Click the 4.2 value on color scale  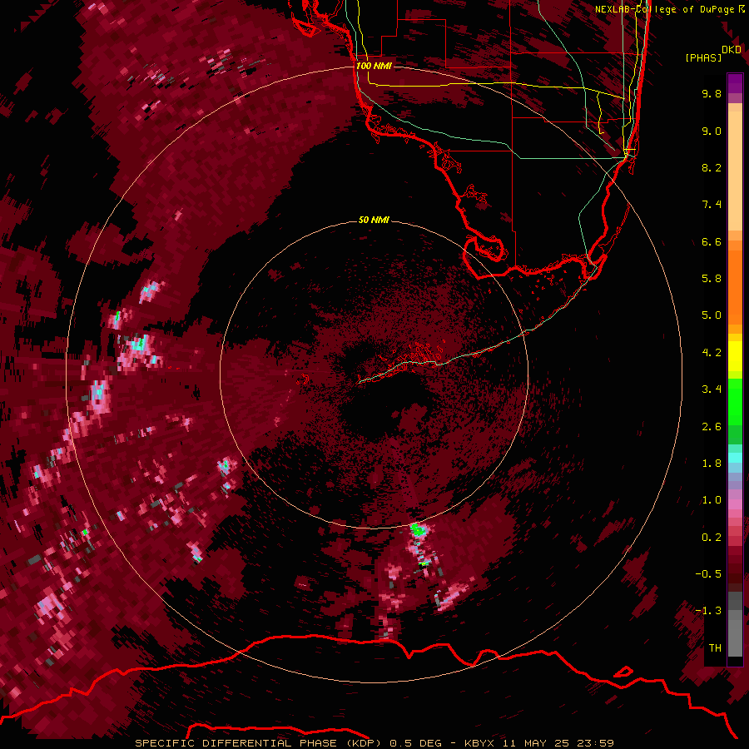pos(712,353)
